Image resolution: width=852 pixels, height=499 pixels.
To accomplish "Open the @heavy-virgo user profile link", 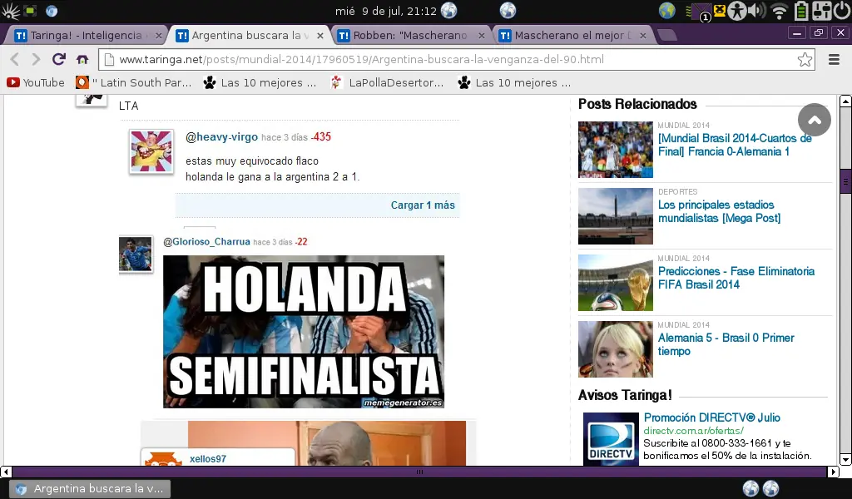I will (221, 137).
